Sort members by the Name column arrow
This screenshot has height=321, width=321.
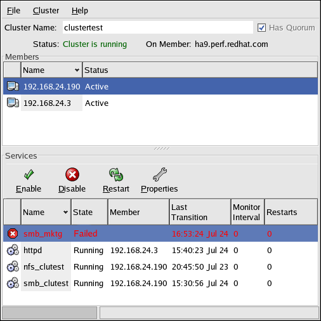pyautogui.click(x=77, y=70)
